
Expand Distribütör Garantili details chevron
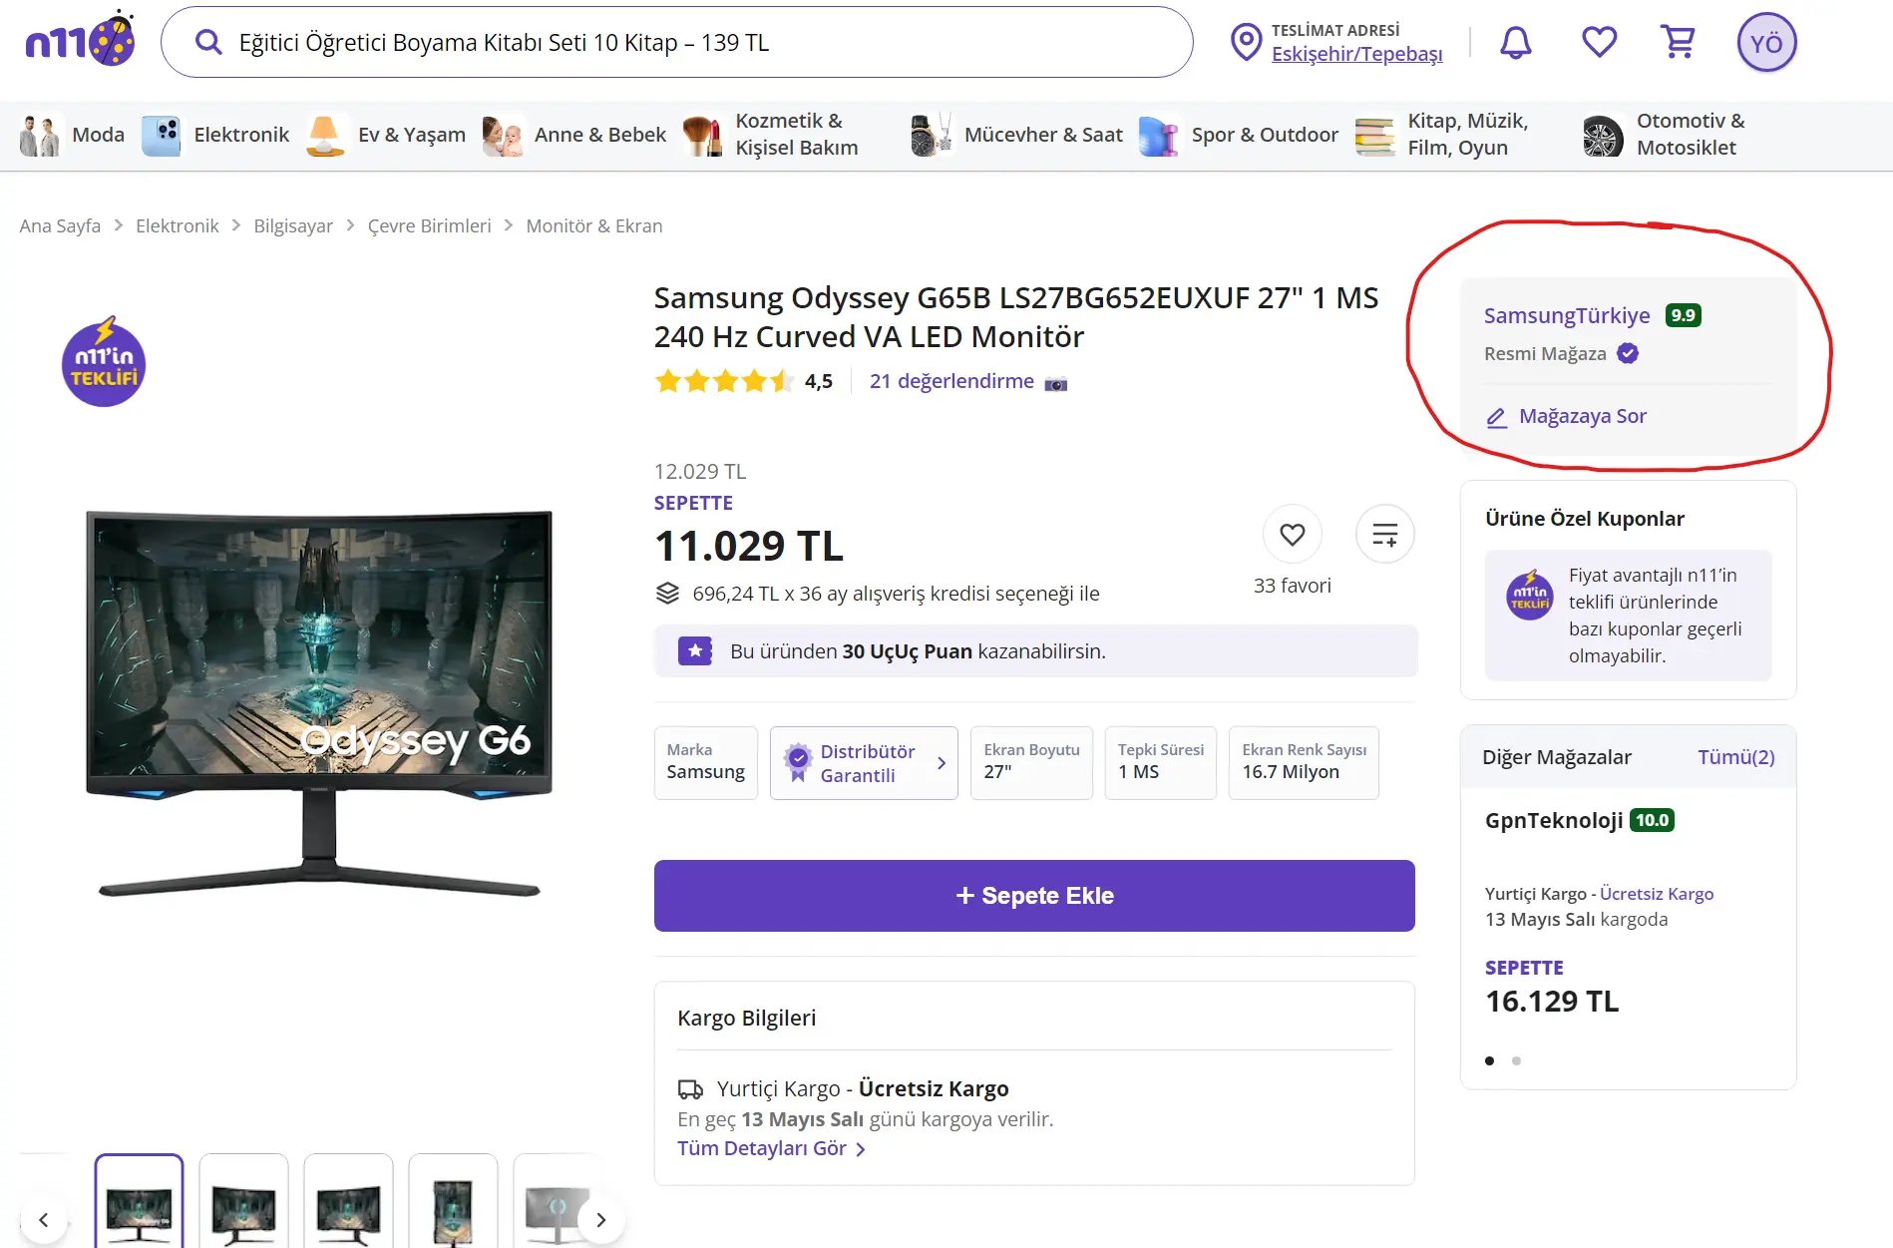coord(942,763)
